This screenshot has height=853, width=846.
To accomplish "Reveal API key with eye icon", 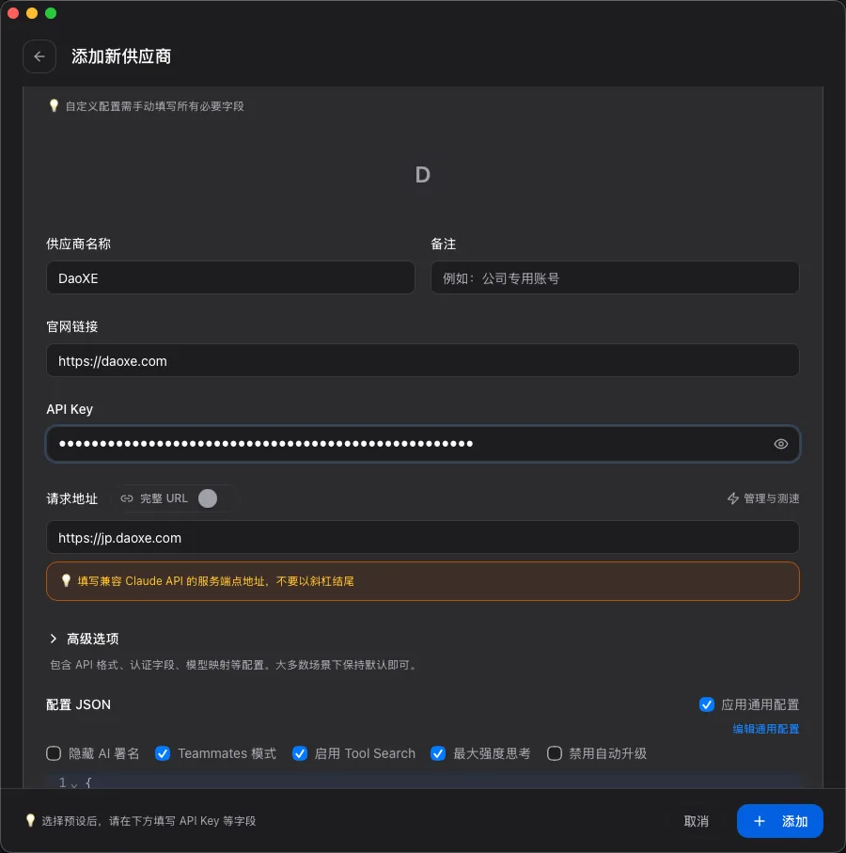I will [781, 444].
